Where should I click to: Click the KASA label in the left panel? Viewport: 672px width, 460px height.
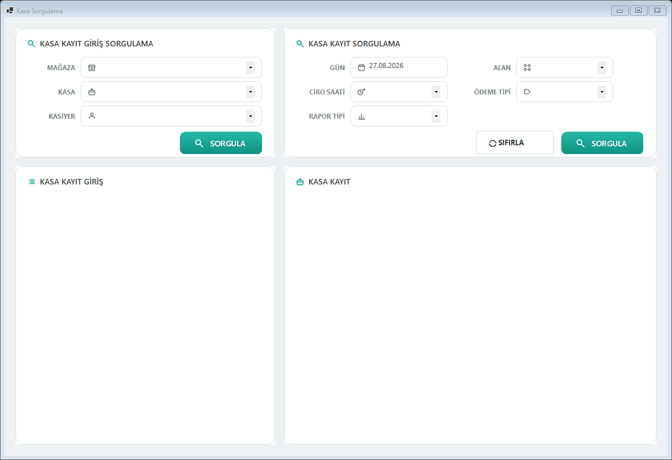point(67,92)
